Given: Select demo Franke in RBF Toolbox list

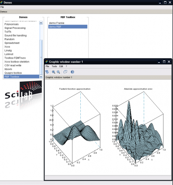Looking at the screenshot, I should (x=68, y=23).
